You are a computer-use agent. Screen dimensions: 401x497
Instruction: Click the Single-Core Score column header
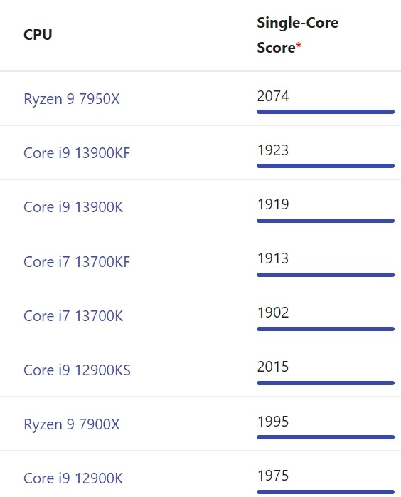click(x=297, y=35)
